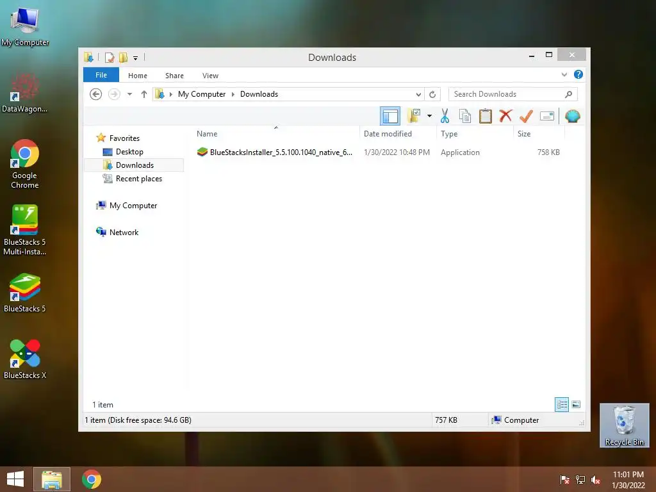Go back with the back arrow
Screen dimensions: 656x492
pos(96,94)
